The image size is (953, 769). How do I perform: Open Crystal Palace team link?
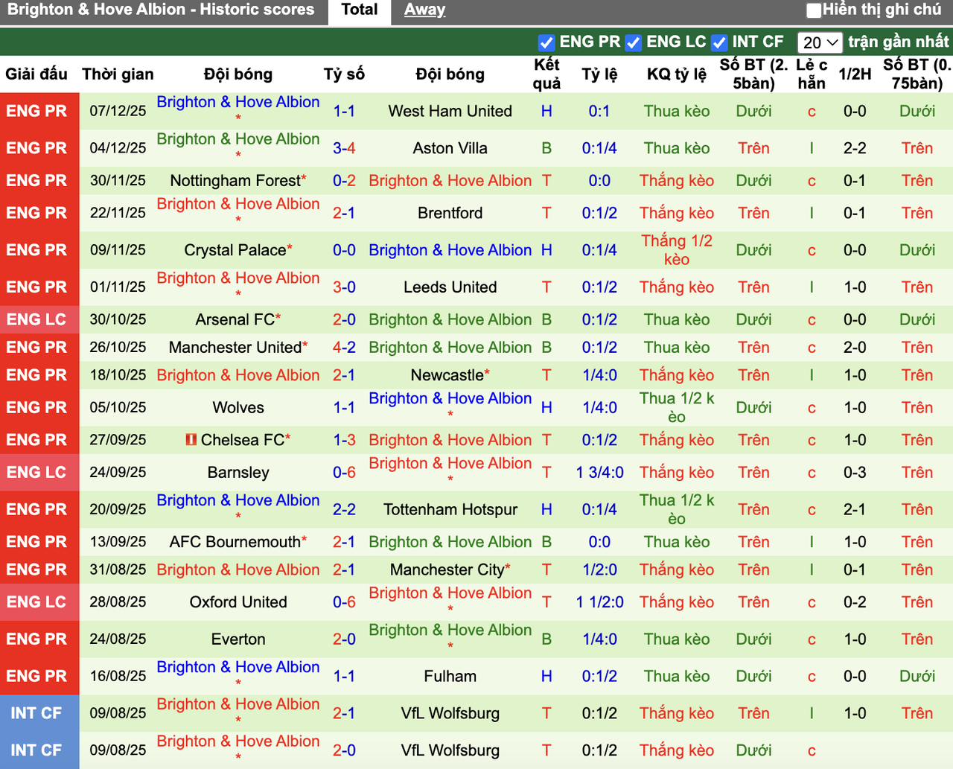coord(235,250)
